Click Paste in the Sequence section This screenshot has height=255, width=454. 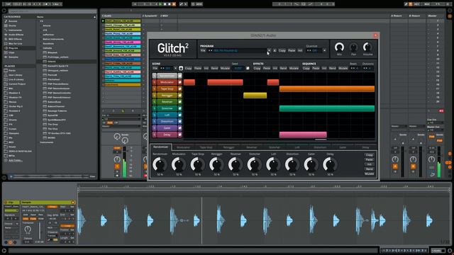tap(316, 68)
